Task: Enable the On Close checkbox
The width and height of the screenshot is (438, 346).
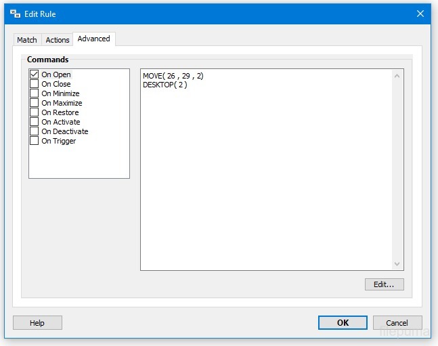Action: pyautogui.click(x=35, y=84)
